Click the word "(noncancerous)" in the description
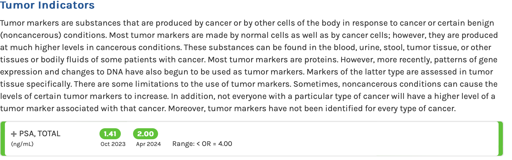Image resolution: width=512 pixels, height=160 pixels. [x=31, y=35]
